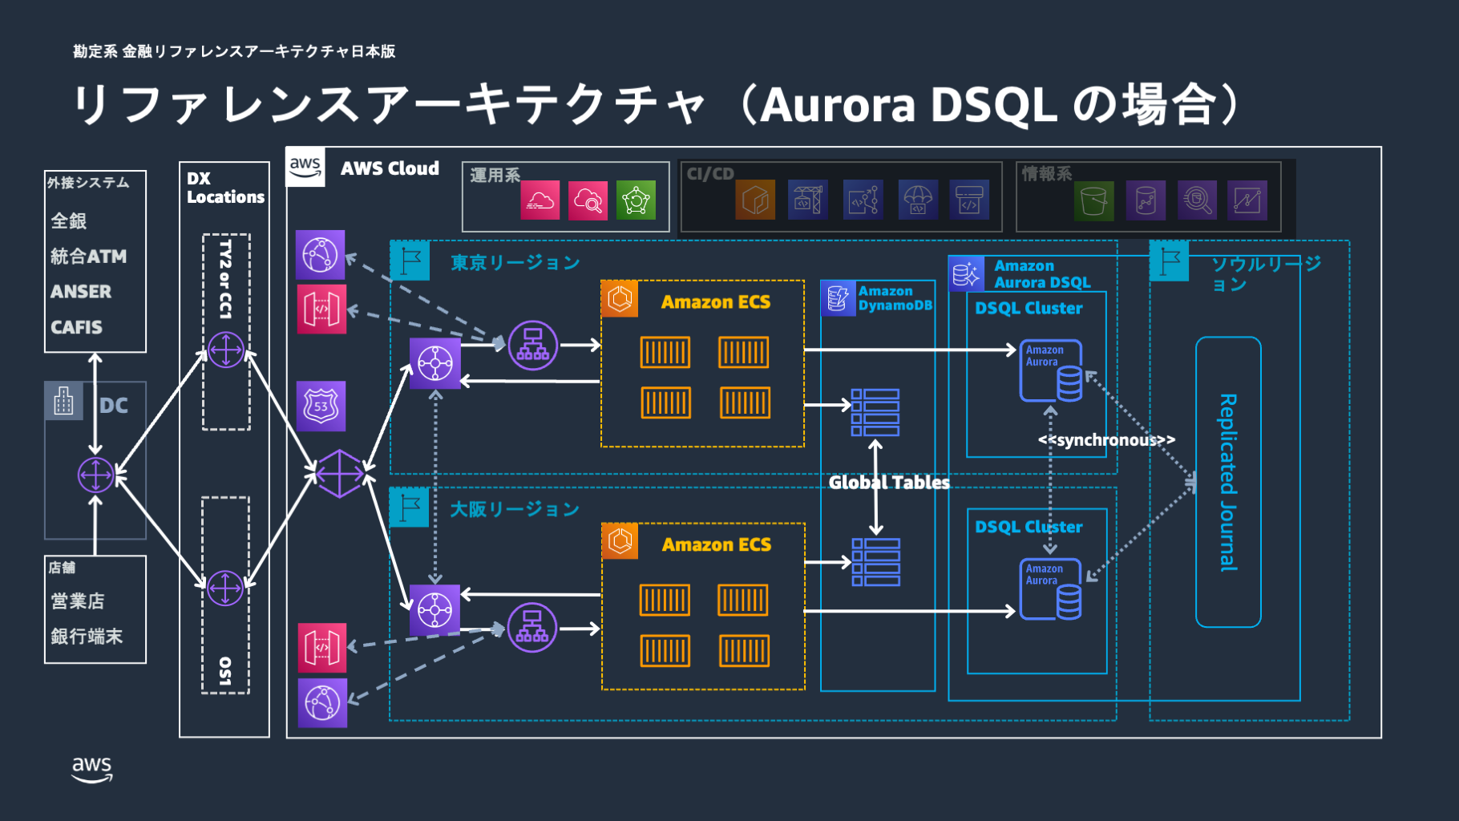This screenshot has height=821, width=1459.
Task: Click the 全銀 entry
Action: click(69, 221)
